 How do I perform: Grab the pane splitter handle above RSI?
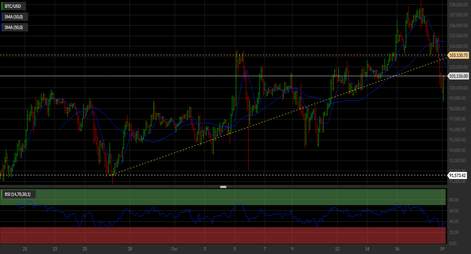[x=223, y=187]
